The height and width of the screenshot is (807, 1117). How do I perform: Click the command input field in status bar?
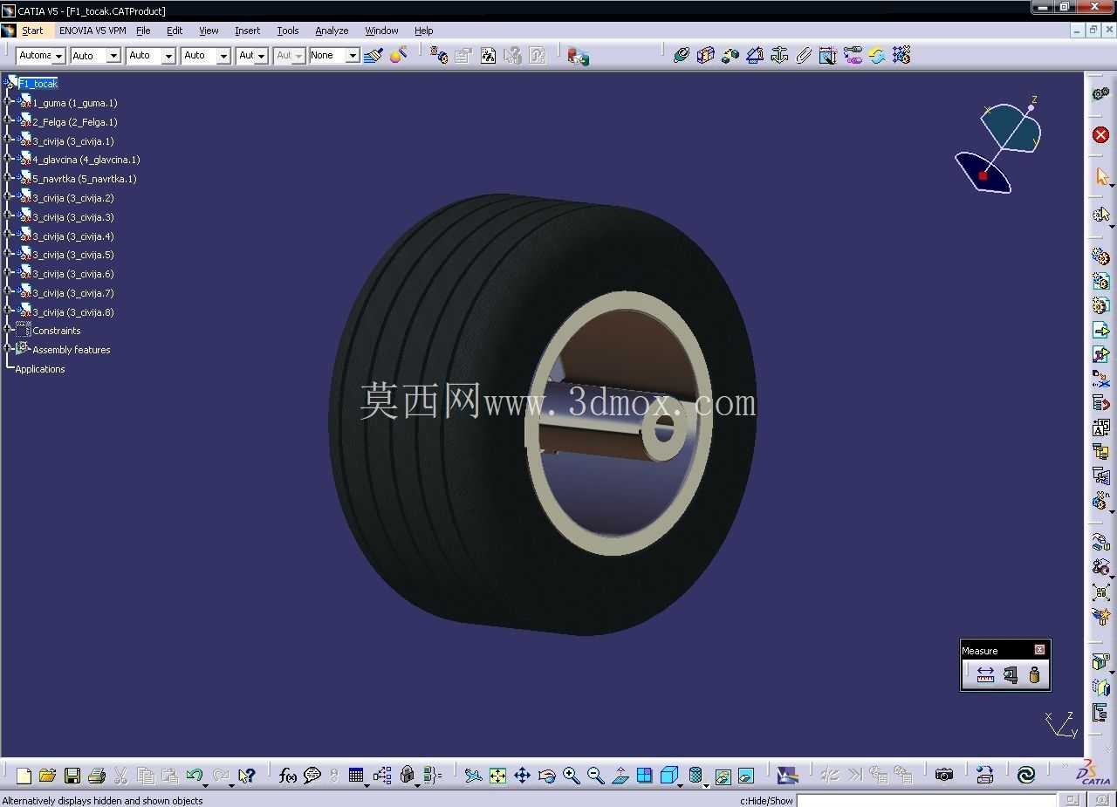coord(925,800)
